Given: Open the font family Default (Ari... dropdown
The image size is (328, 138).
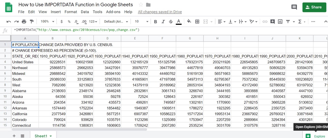Looking at the screenshot, I should pos(116,22).
